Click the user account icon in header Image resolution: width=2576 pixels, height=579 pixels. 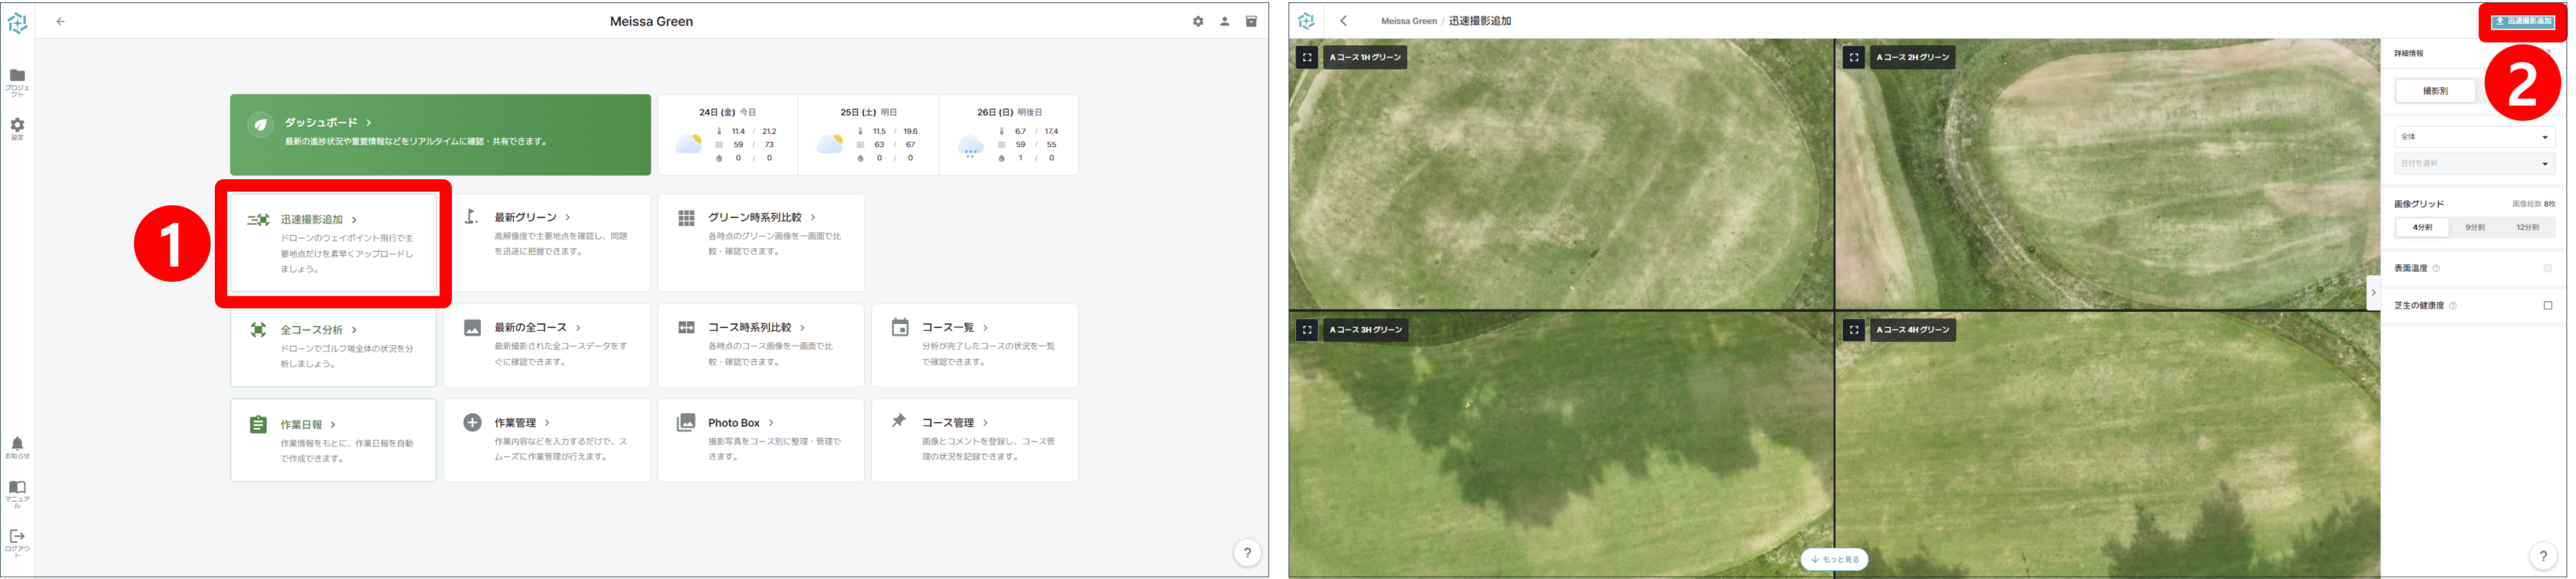1224,21
